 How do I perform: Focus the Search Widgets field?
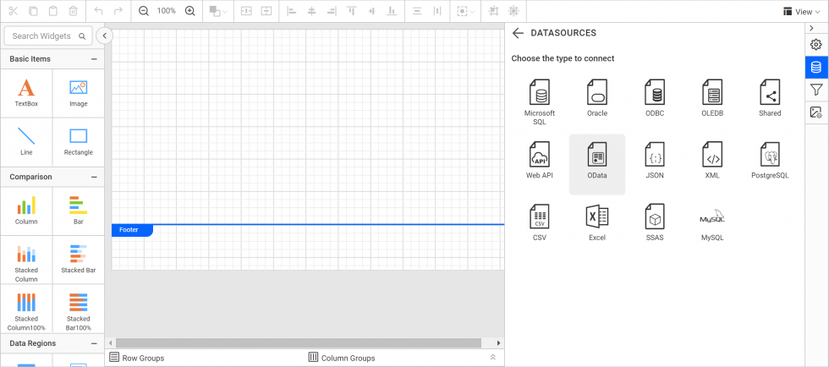(48, 36)
